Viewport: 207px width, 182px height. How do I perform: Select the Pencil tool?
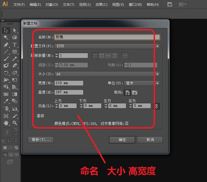tap(15, 59)
